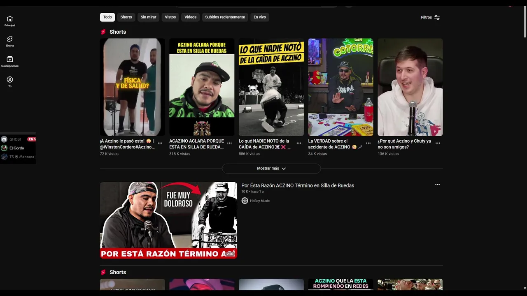Click El Gordo's avatar in overlay
The image size is (527, 296).
[x=4, y=148]
